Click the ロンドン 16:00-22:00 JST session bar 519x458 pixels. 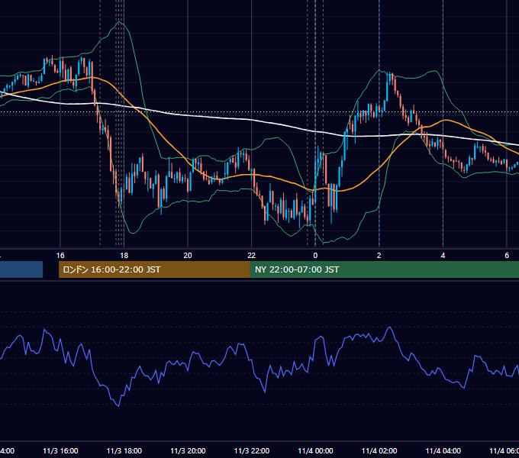pyautogui.click(x=154, y=269)
